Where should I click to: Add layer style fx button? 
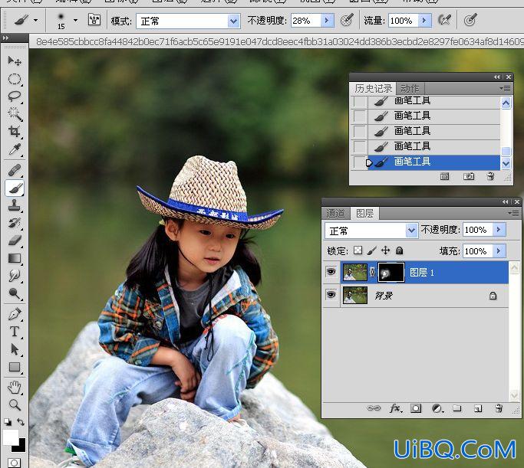pos(395,408)
